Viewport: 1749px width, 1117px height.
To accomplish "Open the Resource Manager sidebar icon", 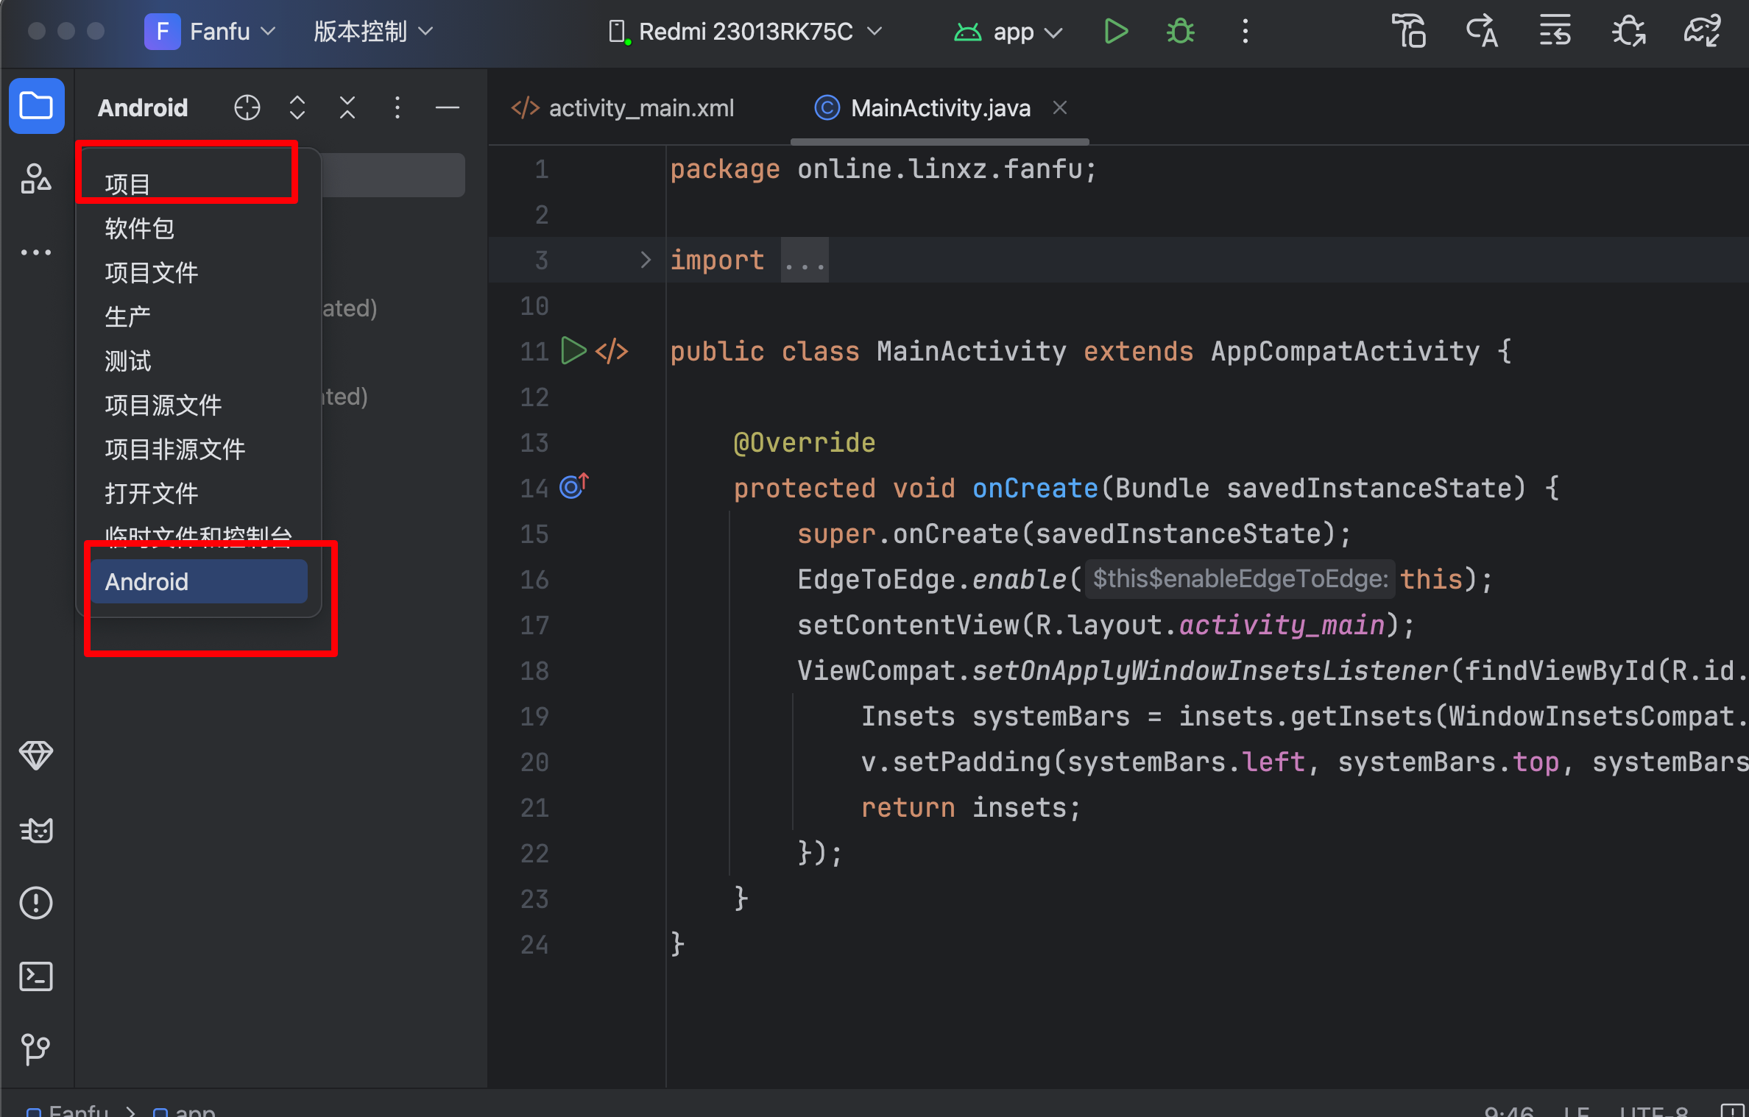I will 36,179.
